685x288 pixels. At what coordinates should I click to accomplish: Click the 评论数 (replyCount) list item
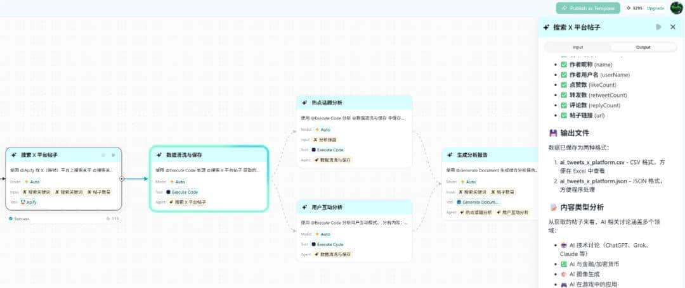[590, 106]
